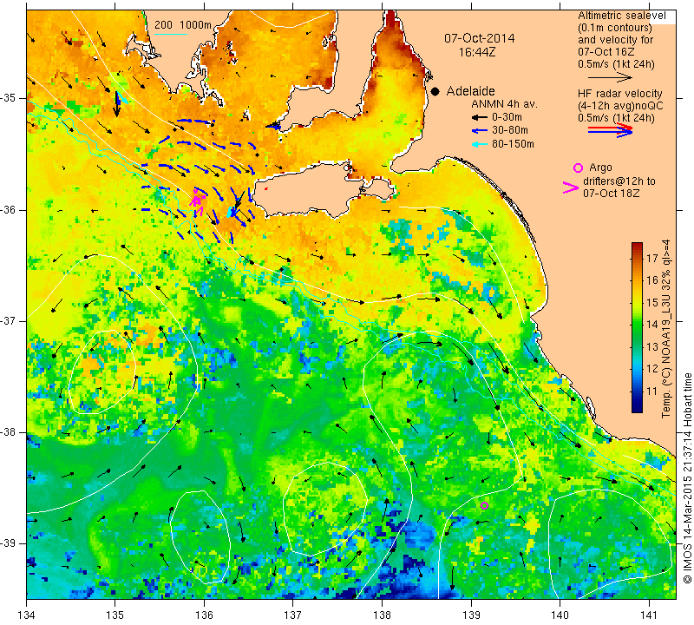694x625 pixels.
Task: Click the 'ANMN 4h av.' legend heading
Action: 504,104
